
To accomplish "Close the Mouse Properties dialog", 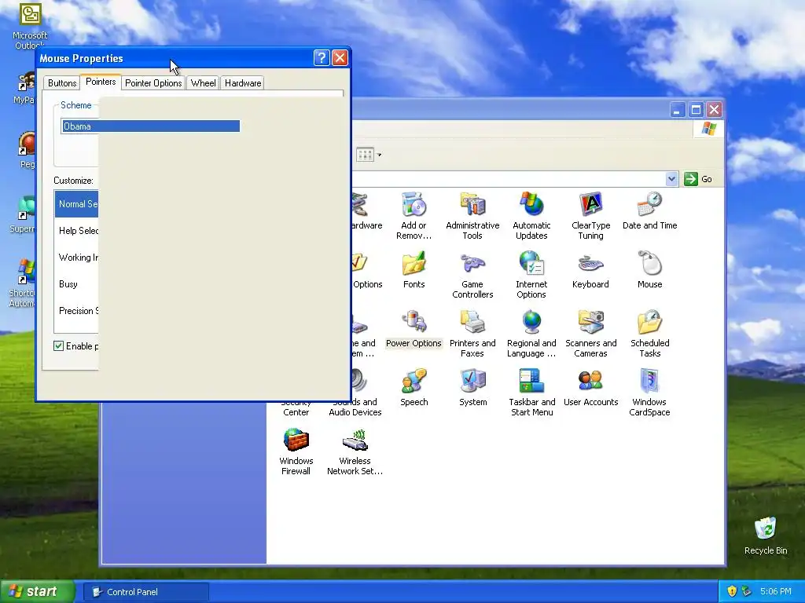I will point(340,57).
